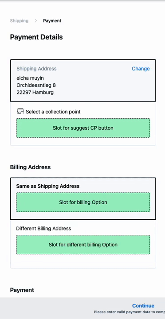This screenshot has width=165, height=319.
Task: Go back to the Shipping breadcrumb step
Action: [19, 21]
